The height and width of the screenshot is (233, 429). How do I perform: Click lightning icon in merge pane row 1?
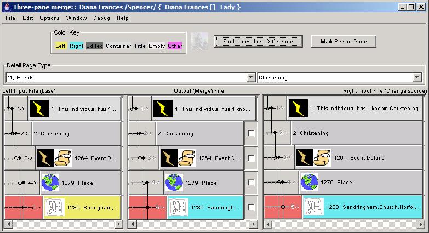(163, 109)
